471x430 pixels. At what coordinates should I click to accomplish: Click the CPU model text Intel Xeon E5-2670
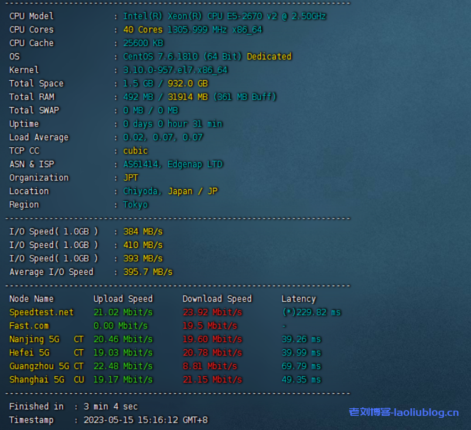click(224, 16)
